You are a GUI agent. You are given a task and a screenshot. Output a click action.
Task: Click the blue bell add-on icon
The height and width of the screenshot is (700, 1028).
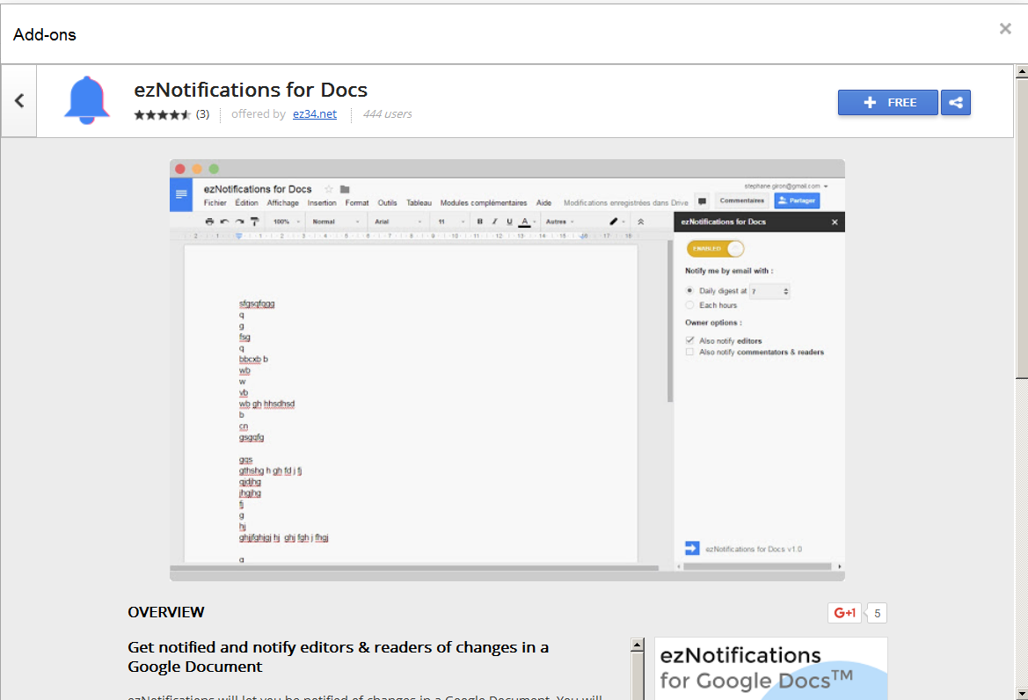click(86, 100)
